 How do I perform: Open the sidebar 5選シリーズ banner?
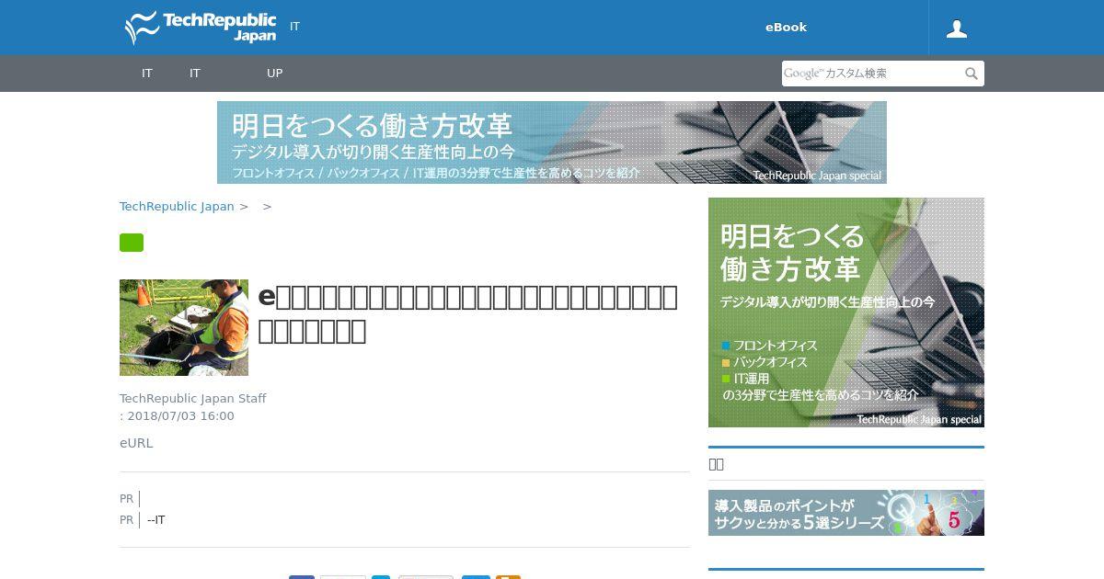[846, 513]
